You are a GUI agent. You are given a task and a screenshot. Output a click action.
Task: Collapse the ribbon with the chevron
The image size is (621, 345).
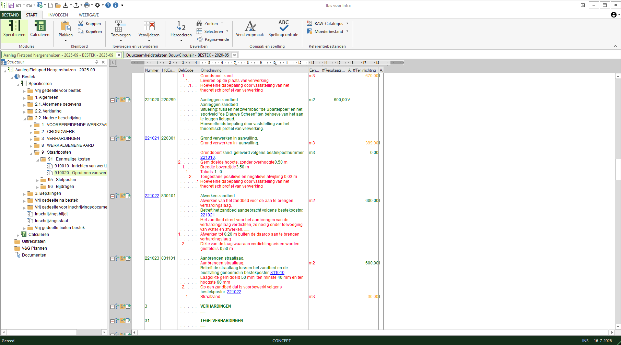(x=615, y=46)
